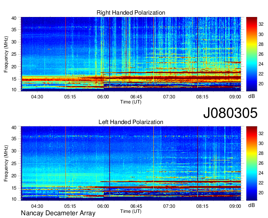The image size is (268, 218).
Task: Click the 30 value on the upper color bar scale
Action: click(x=261, y=34)
